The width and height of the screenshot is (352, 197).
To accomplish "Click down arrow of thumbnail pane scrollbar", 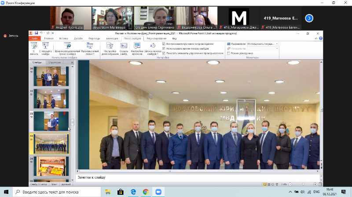I will click(72, 180).
